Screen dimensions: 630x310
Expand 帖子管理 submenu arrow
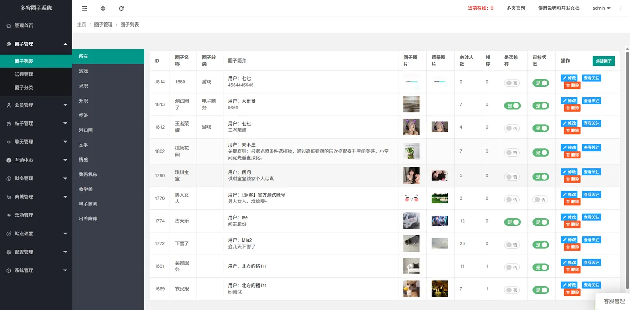pos(65,123)
